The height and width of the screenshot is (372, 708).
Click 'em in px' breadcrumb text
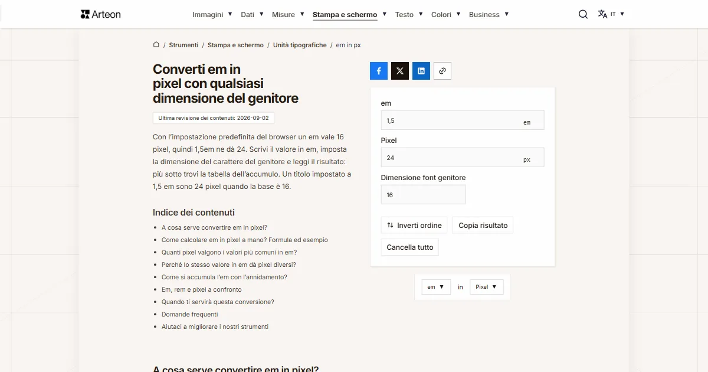pos(349,45)
